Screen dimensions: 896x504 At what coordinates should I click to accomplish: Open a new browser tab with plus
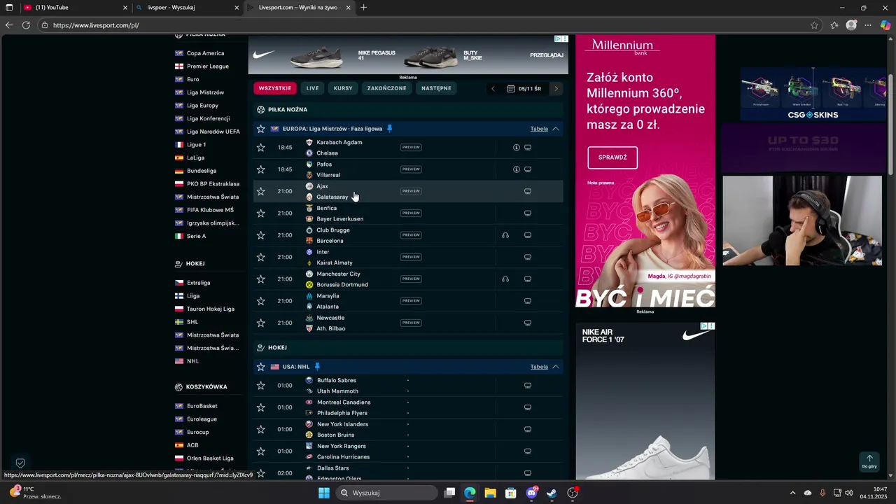tap(363, 8)
